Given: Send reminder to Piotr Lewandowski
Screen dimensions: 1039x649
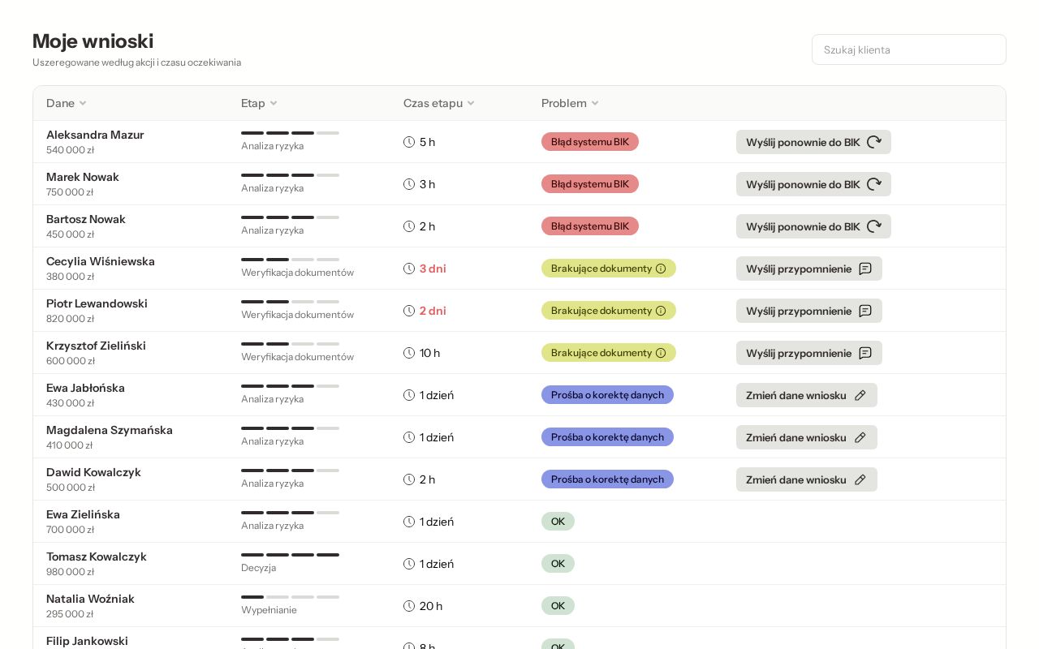Looking at the screenshot, I should (809, 311).
